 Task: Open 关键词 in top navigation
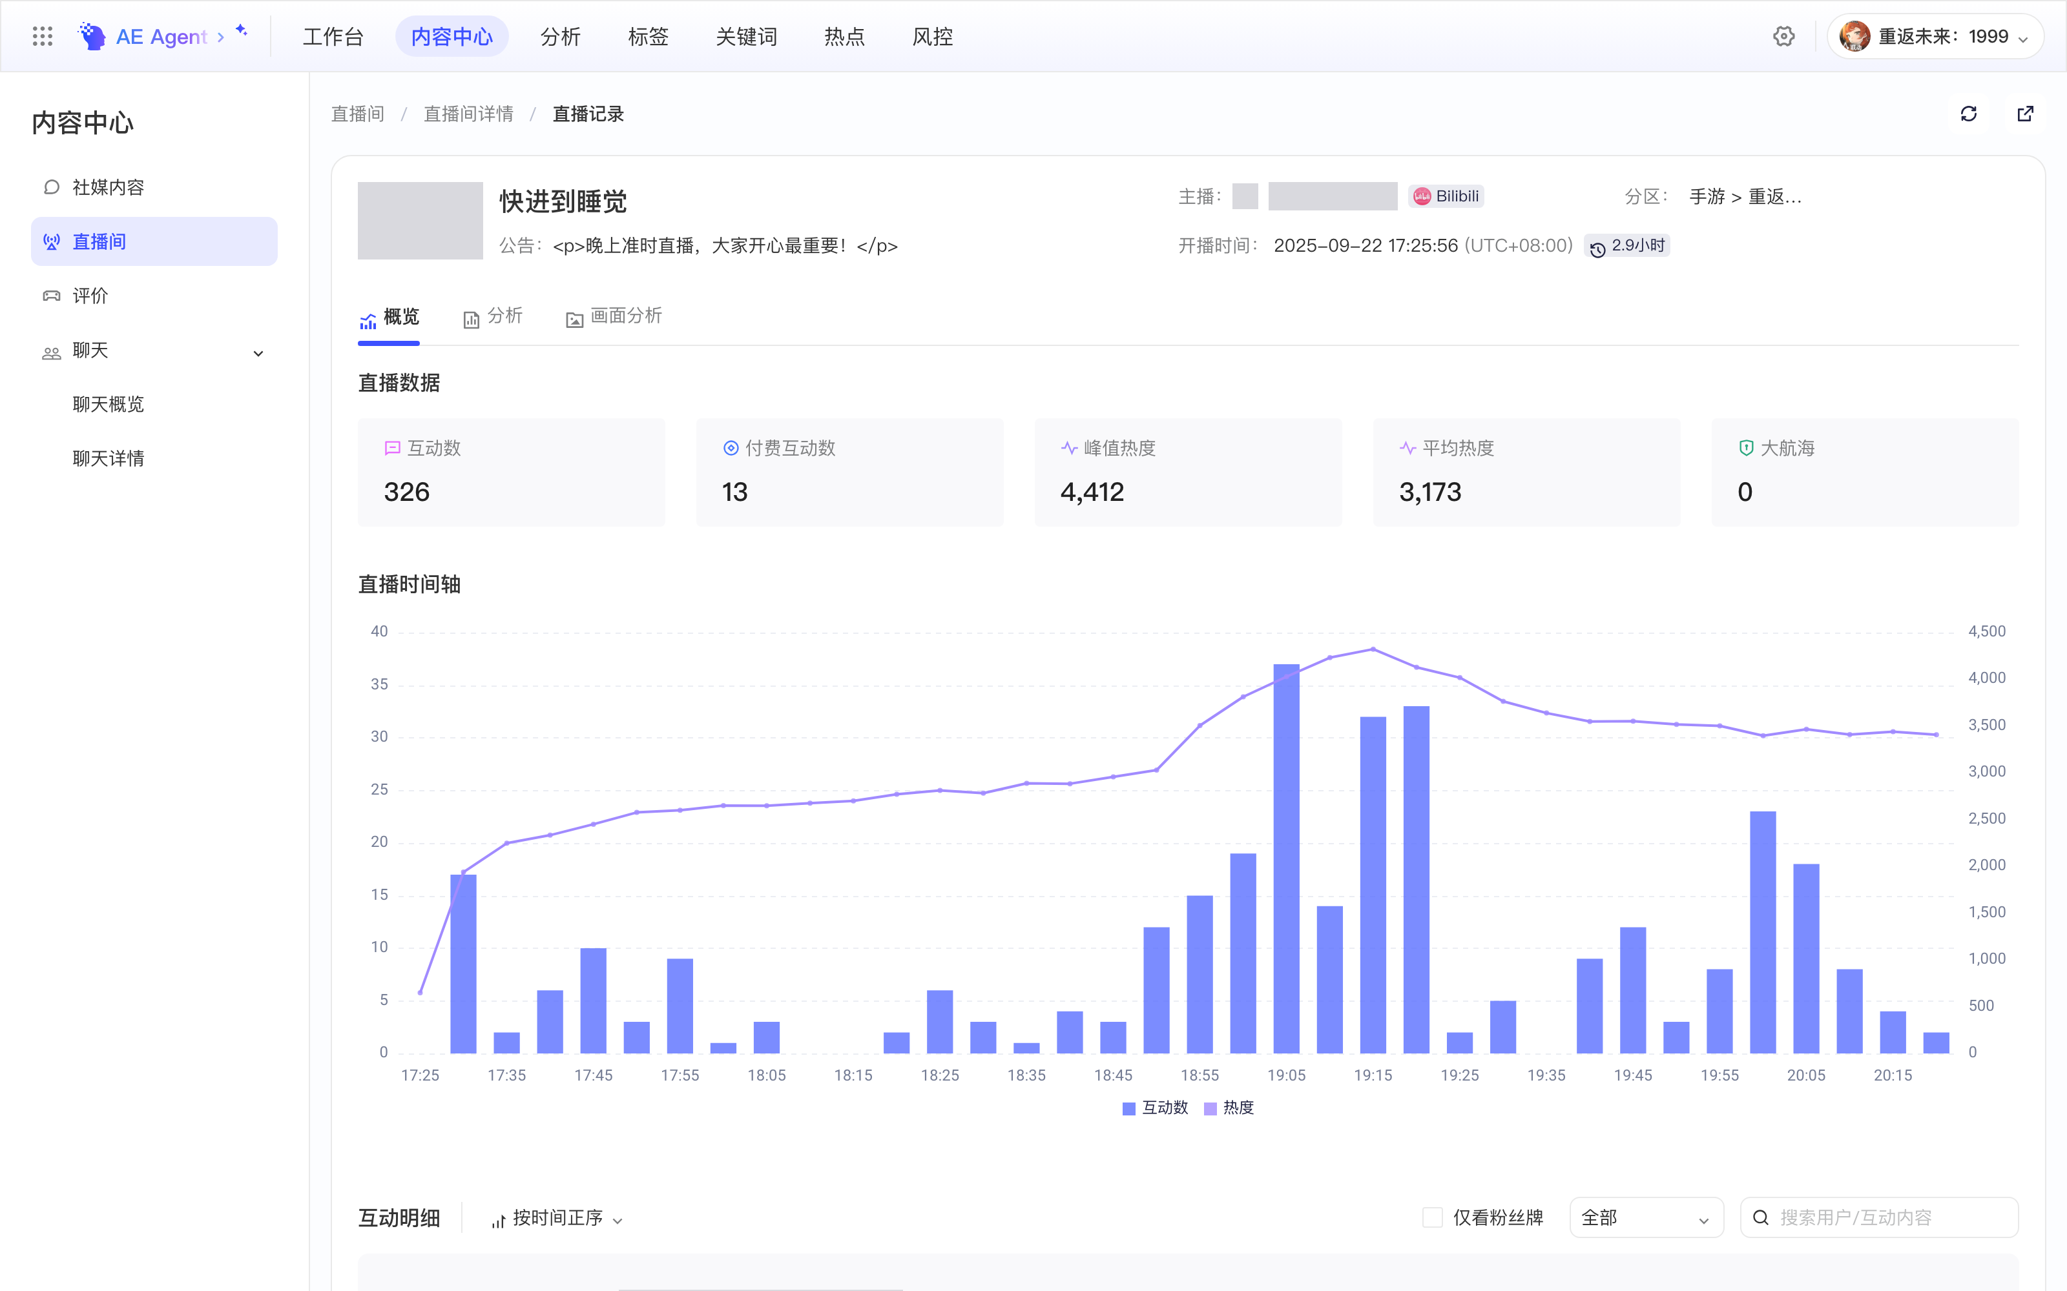(x=747, y=37)
